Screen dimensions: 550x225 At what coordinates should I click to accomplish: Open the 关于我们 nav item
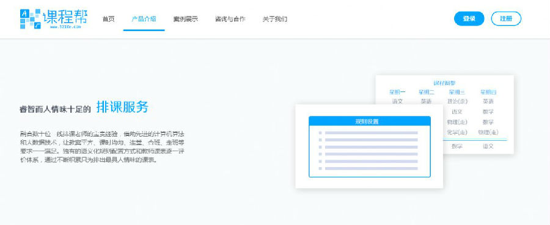275,20
